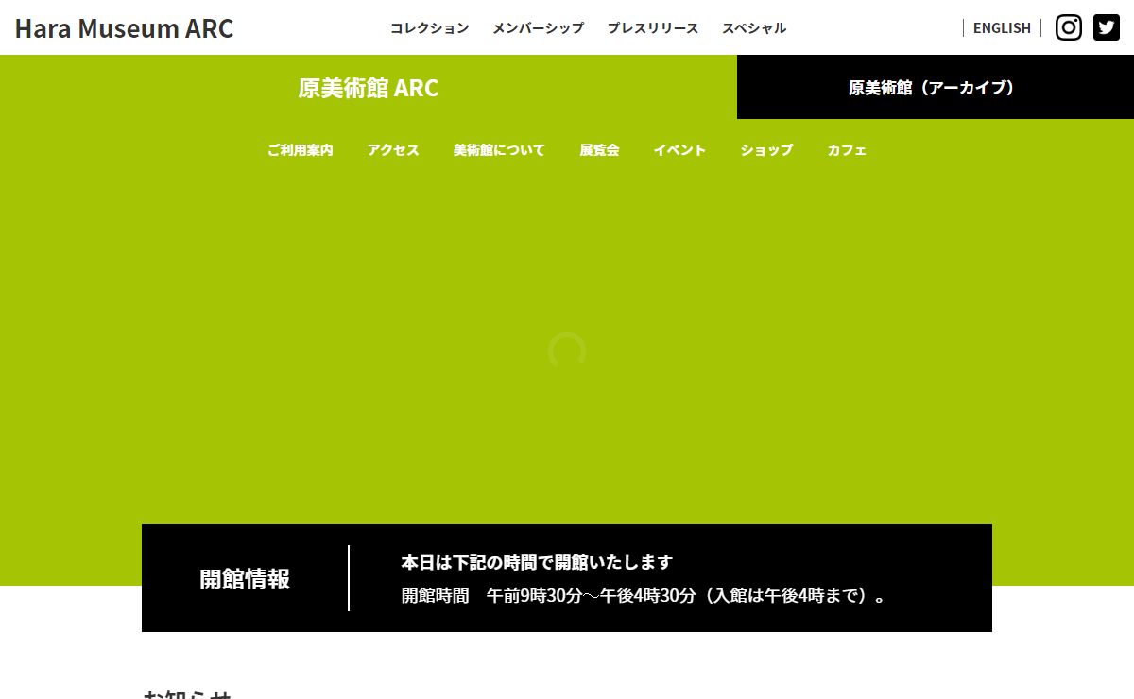This screenshot has height=699, width=1134.
Task: Open 美術館について page
Action: [499, 150]
